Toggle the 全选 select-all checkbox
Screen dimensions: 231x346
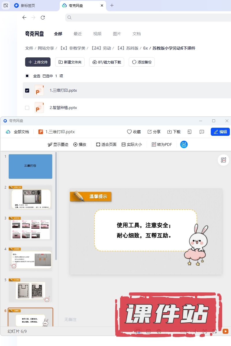pos(27,76)
